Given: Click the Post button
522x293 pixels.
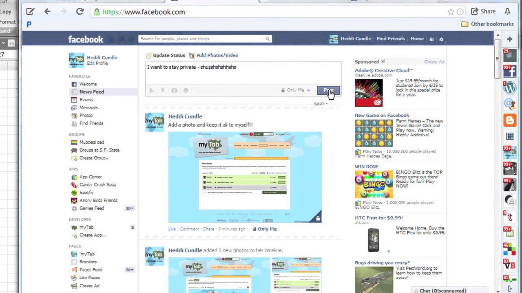Looking at the screenshot, I should [x=328, y=90].
